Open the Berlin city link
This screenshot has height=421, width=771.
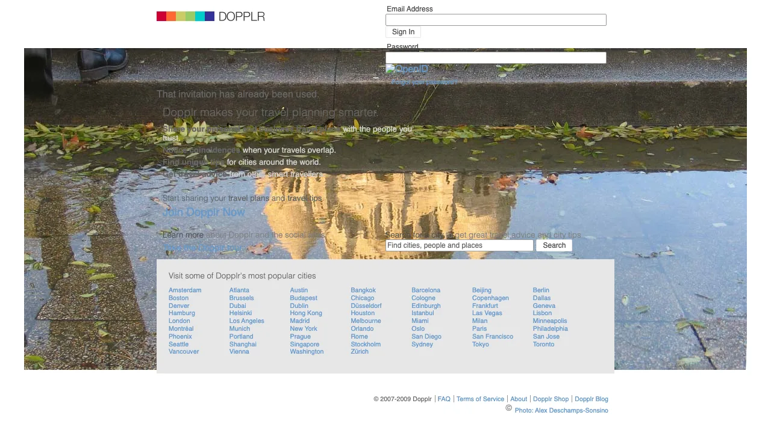(541, 290)
